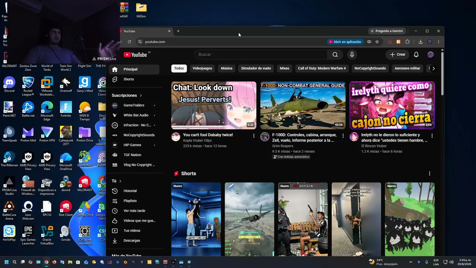The image size is (476, 268).
Task: Click the eye icon in the address bar
Action: coord(369,42)
